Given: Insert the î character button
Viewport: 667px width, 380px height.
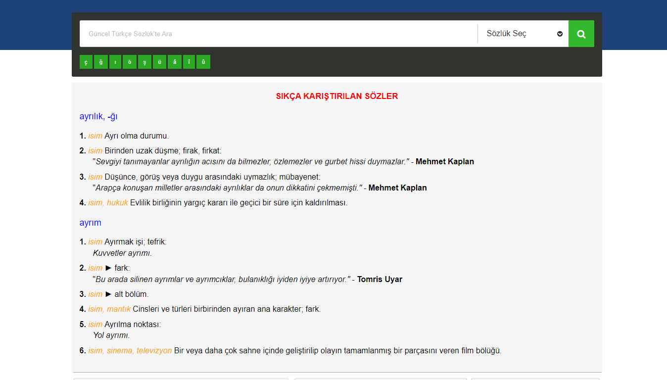Looking at the screenshot, I should (x=189, y=62).
